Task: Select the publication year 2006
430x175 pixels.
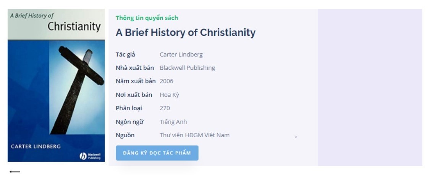Action: pyautogui.click(x=167, y=81)
